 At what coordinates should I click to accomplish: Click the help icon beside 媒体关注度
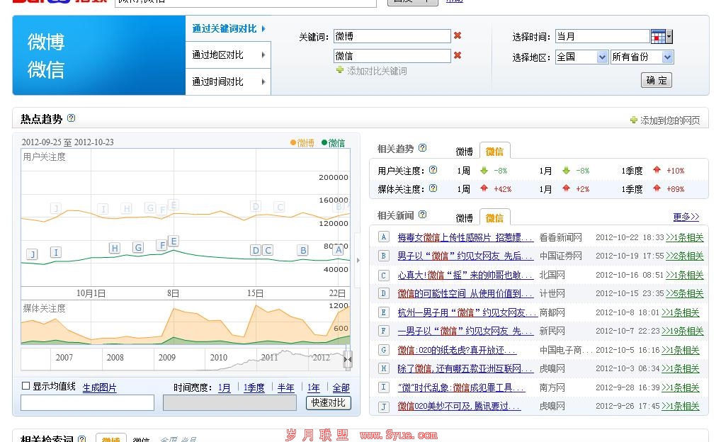[433, 188]
